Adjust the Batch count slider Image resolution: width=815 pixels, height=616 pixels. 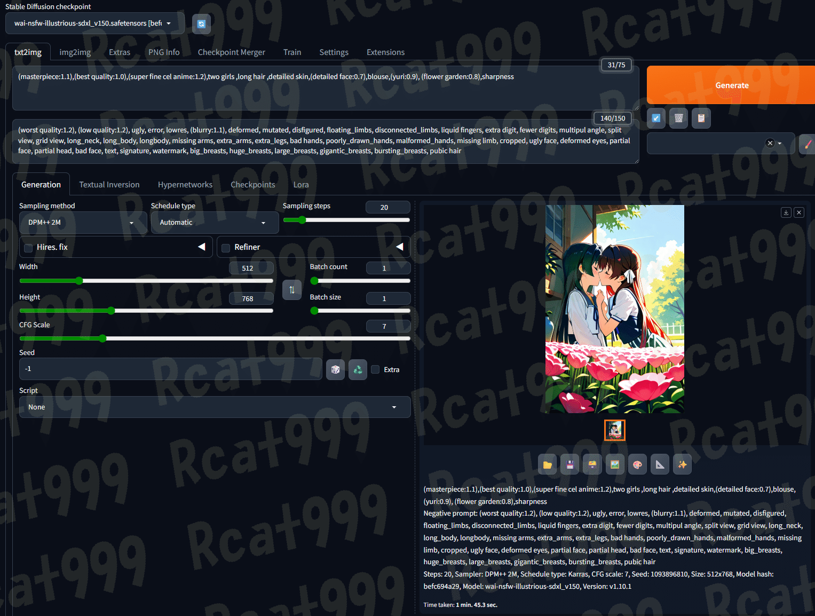(x=360, y=281)
